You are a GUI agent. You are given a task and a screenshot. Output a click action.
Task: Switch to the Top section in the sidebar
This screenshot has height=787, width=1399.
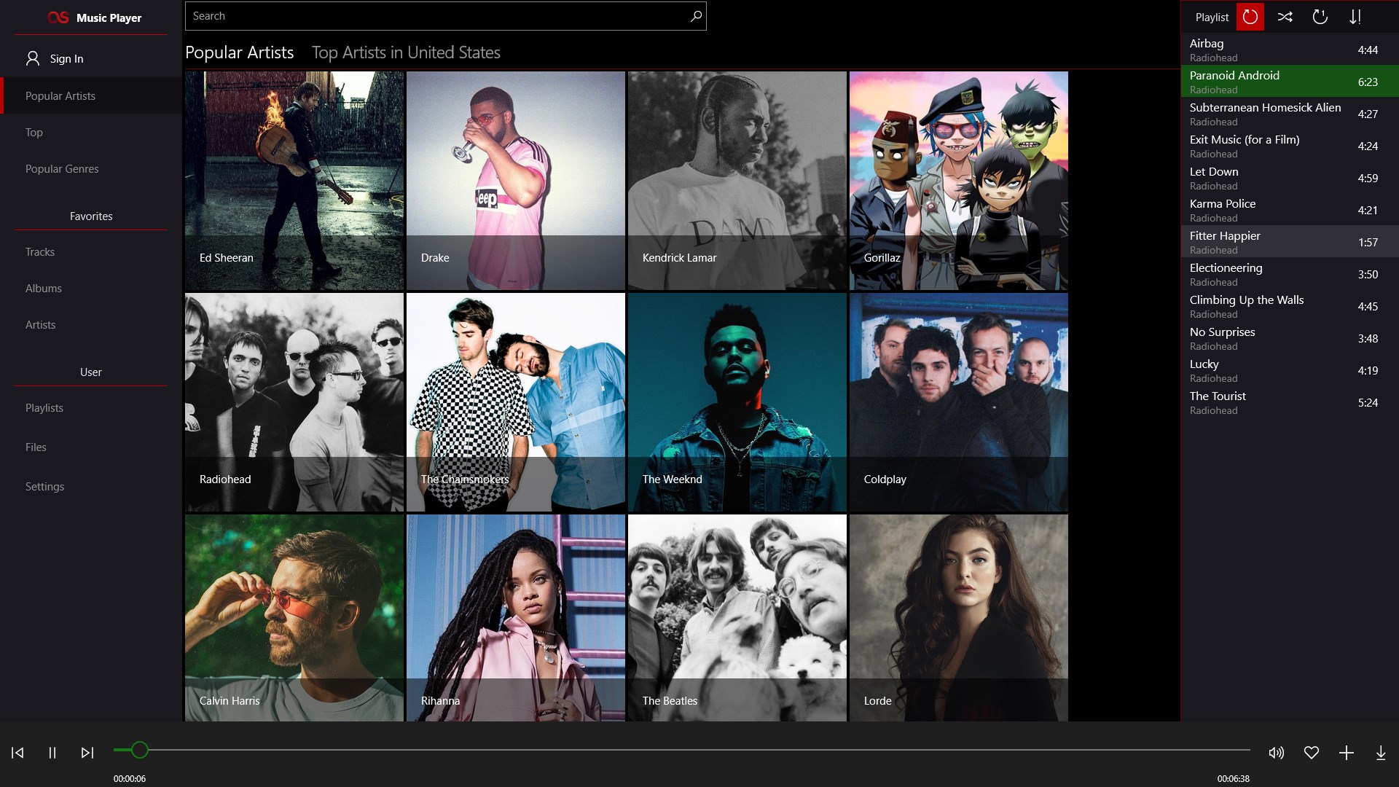point(33,132)
